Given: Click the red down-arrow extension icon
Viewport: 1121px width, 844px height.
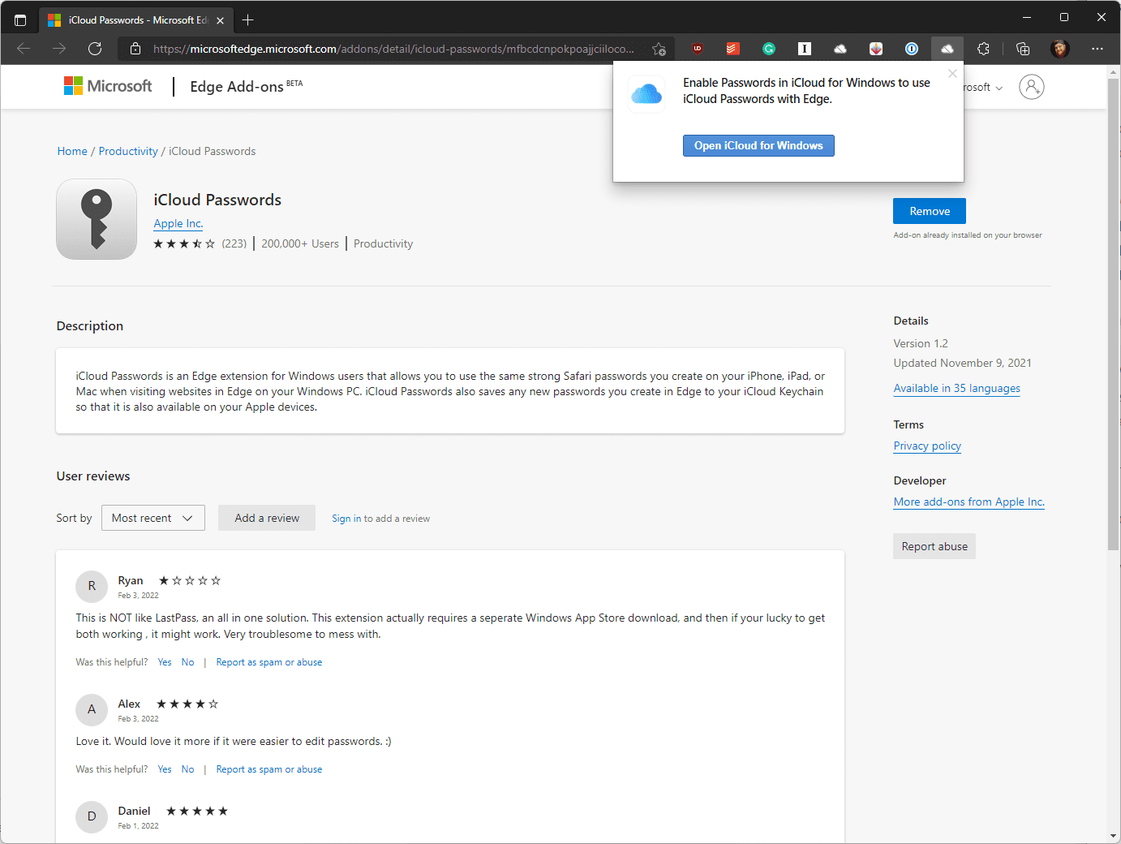Looking at the screenshot, I should click(x=876, y=49).
